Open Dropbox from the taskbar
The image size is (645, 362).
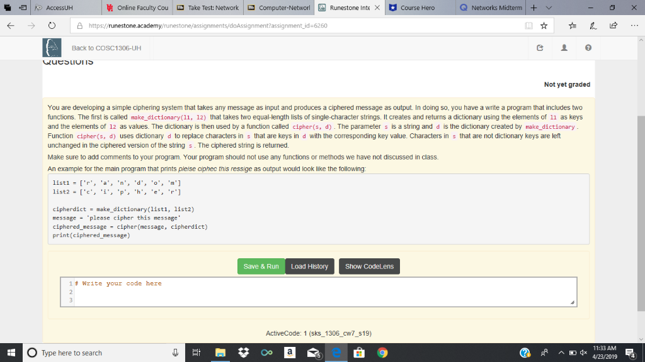pyautogui.click(x=244, y=353)
